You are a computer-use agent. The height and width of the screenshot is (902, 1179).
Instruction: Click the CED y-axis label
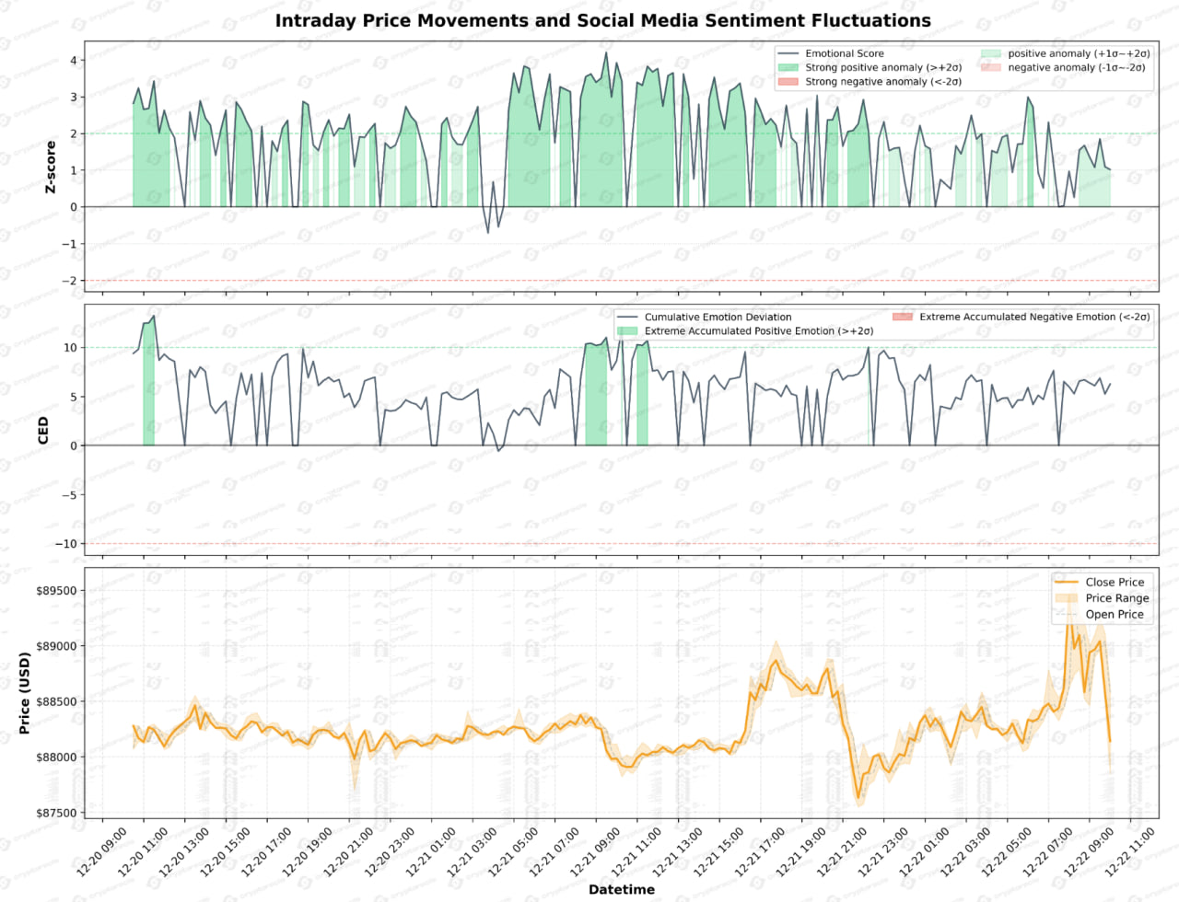tap(43, 431)
